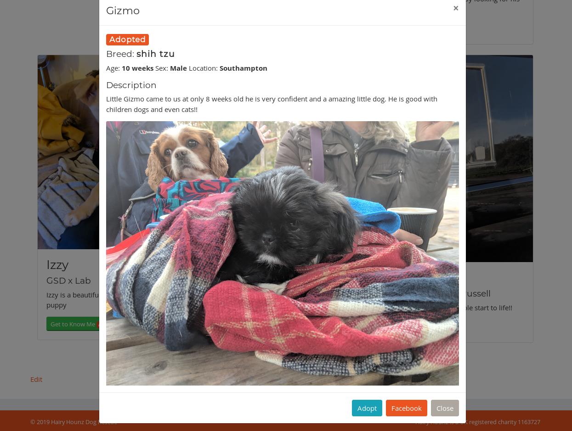Click the blue Adopt button
This screenshot has width=572, height=431.
pos(367,408)
